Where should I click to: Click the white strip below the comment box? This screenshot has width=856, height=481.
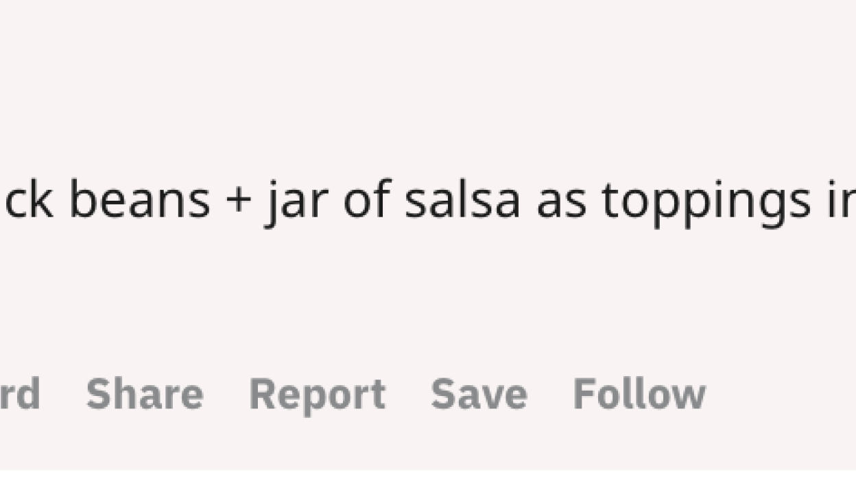tap(428, 476)
